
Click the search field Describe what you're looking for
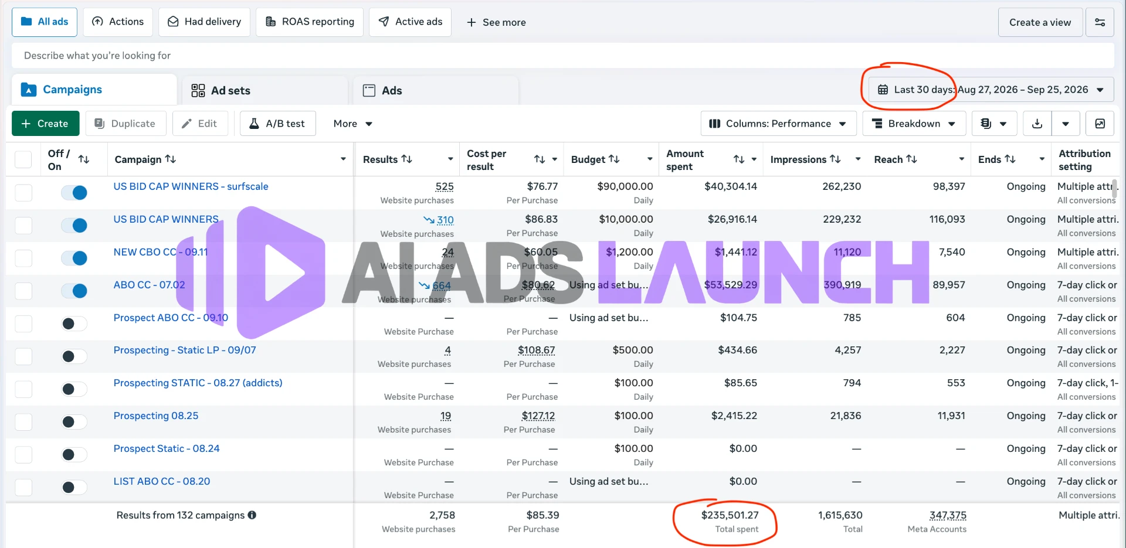click(x=563, y=56)
